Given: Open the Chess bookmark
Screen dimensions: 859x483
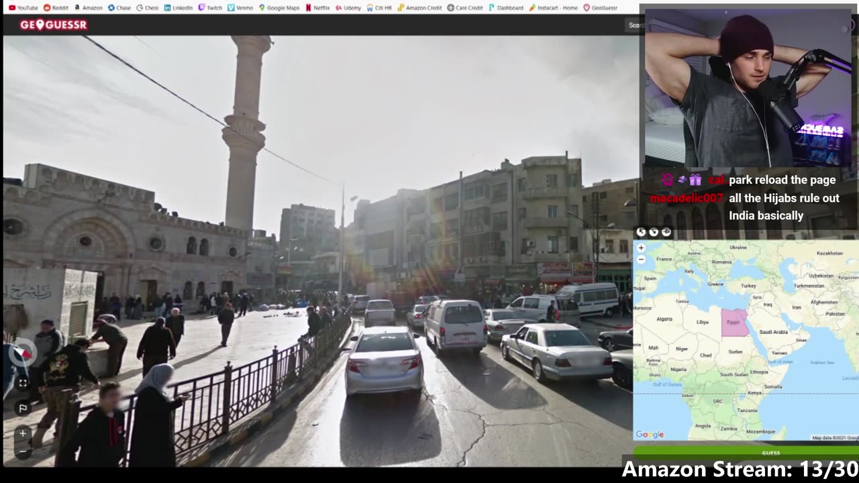Looking at the screenshot, I should click(148, 7).
